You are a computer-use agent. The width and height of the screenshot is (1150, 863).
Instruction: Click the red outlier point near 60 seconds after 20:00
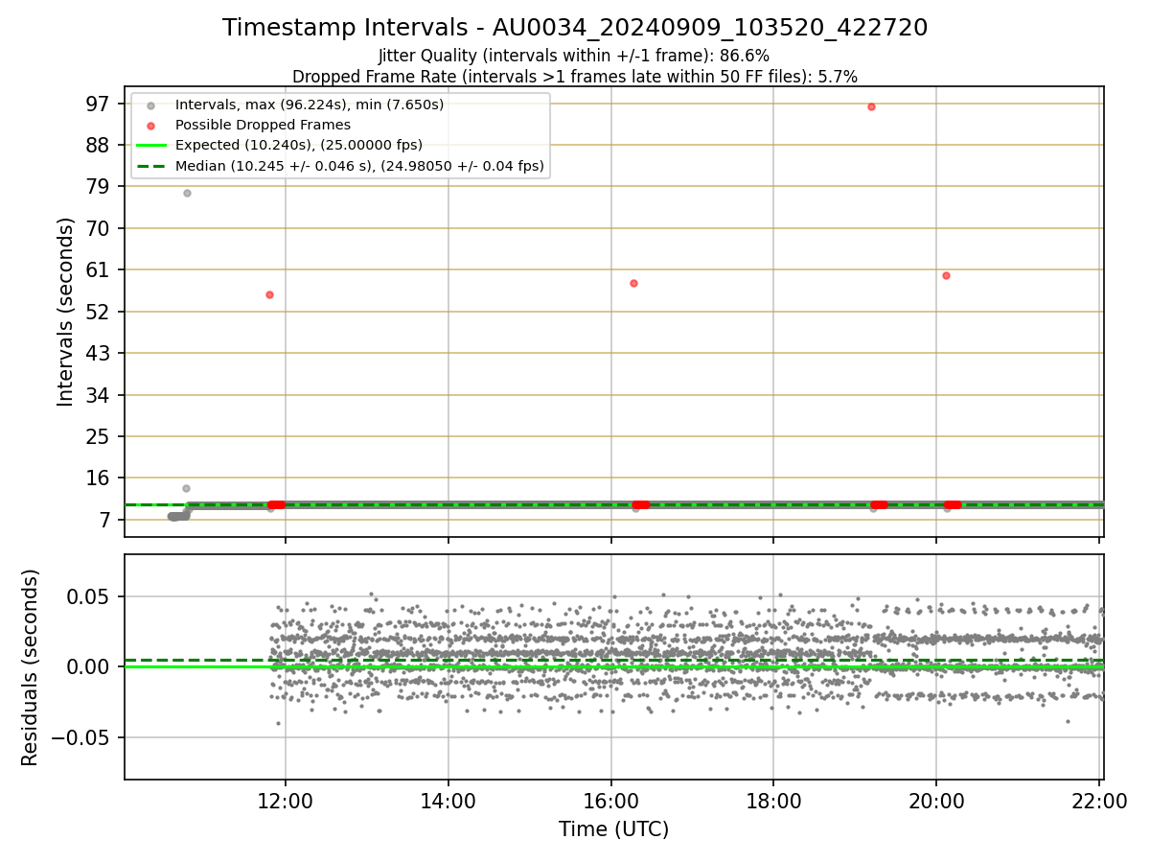946,275
